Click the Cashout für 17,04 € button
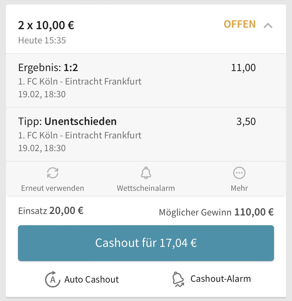The width and height of the screenshot is (292, 301). [x=146, y=243]
